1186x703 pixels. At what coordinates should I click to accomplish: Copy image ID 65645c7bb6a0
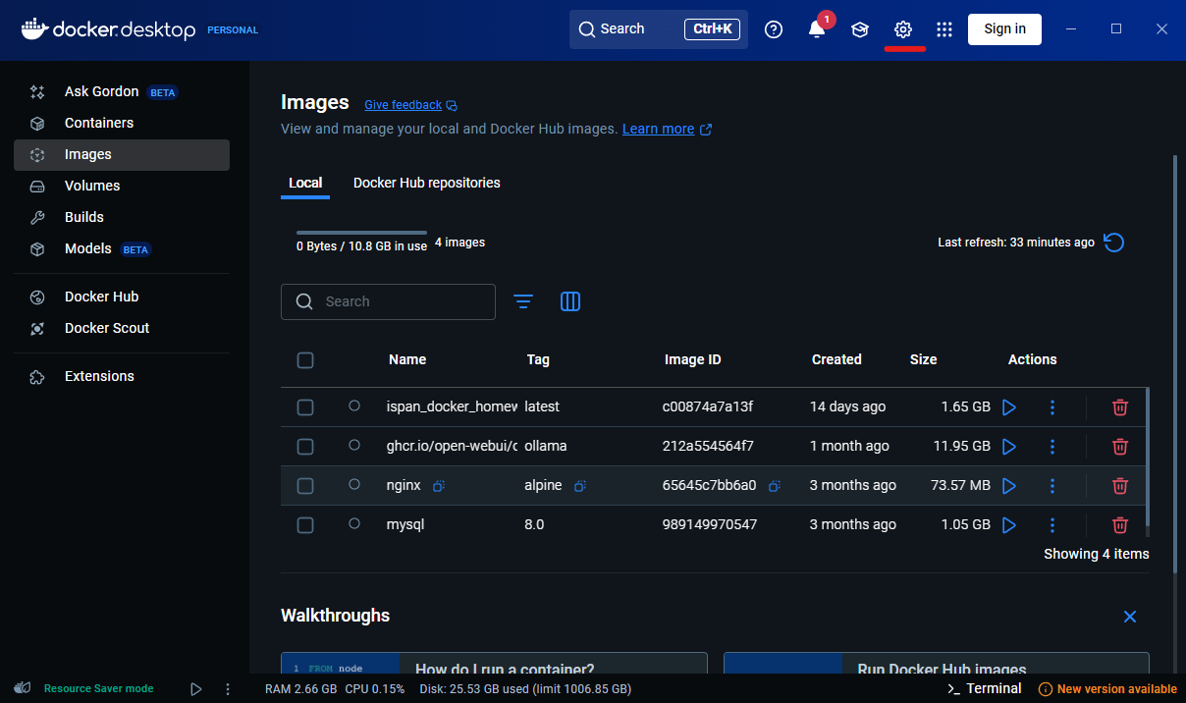coord(775,485)
